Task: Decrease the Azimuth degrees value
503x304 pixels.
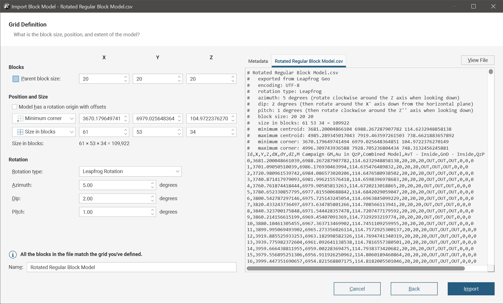Action: pyautogui.click(x=152, y=187)
